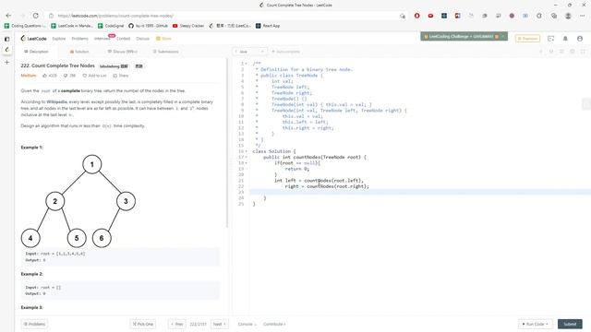Collapse code fold at line 1
Viewport: 591px width, 332px height.
pyautogui.click(x=247, y=64)
